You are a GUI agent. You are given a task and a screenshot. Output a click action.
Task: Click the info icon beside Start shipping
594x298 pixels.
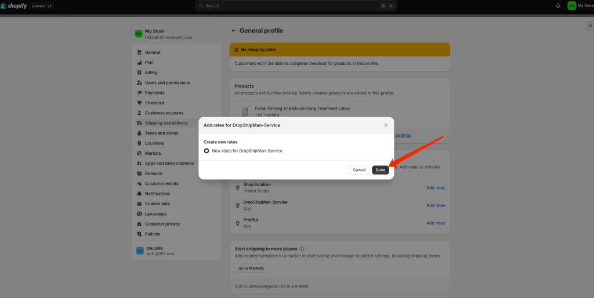[302, 249]
